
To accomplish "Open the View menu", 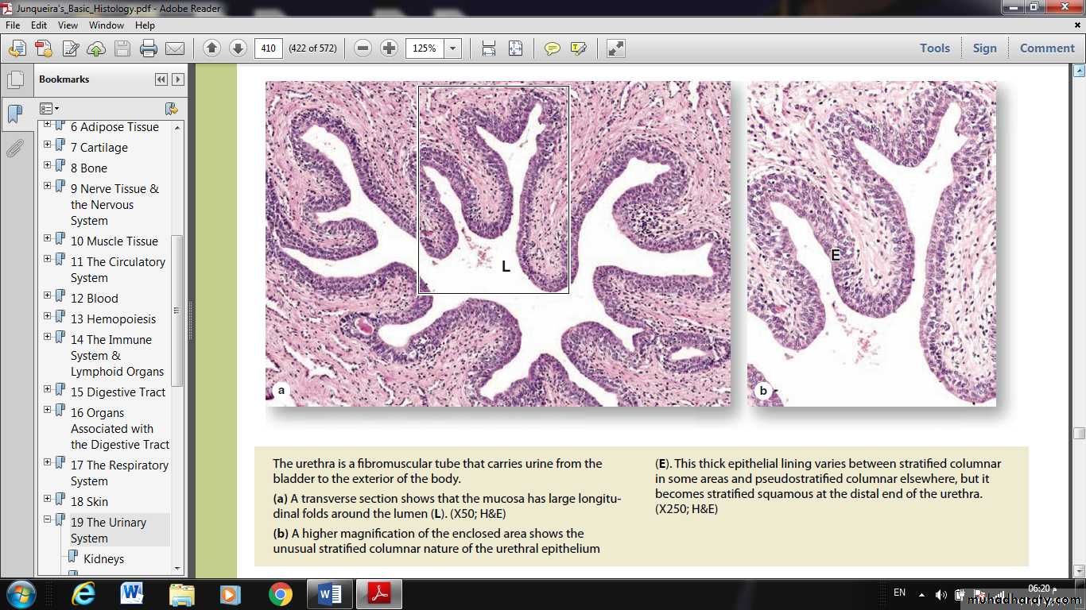I will point(68,25).
